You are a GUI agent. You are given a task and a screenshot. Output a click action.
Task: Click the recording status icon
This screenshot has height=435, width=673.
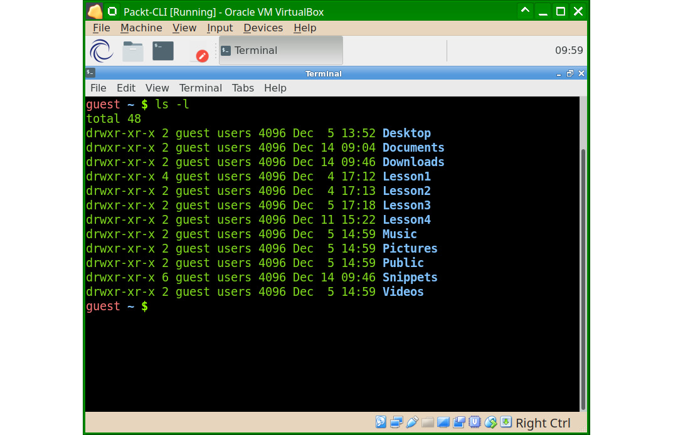(x=459, y=422)
